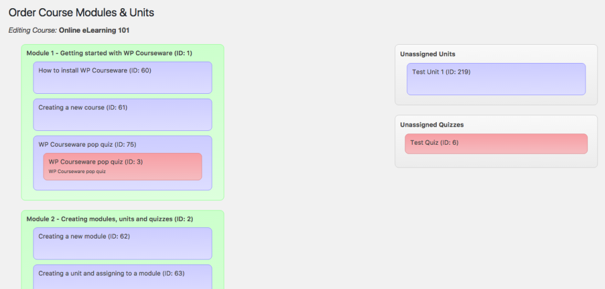Viewport: 605px width, 289px height.
Task: Select the "How to install WP Courseware" unit
Action: pos(95,71)
